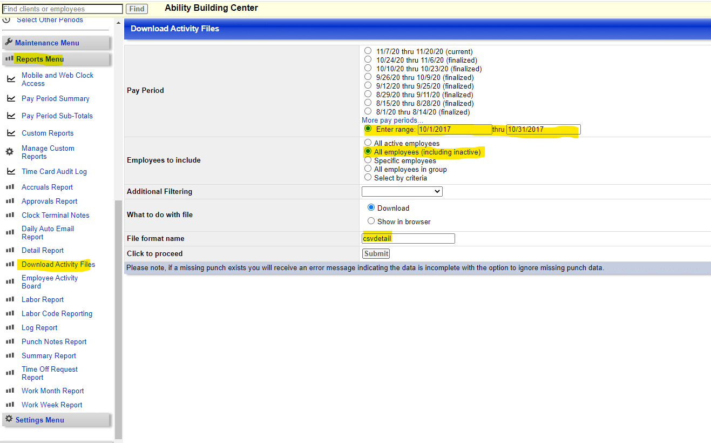Open Time Card Audit Log link
Image resolution: width=711 pixels, height=443 pixels.
coord(54,172)
